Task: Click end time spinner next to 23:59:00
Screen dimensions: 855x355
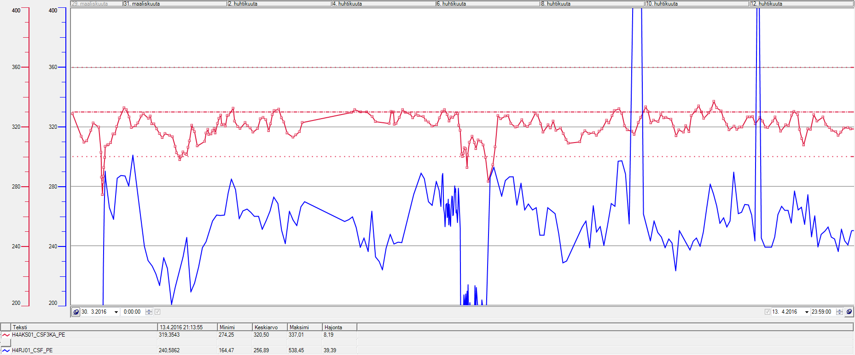Action: pos(839,312)
